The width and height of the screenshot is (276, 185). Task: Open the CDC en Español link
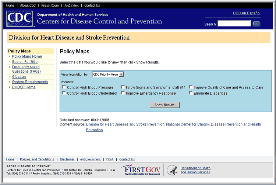click(x=247, y=13)
